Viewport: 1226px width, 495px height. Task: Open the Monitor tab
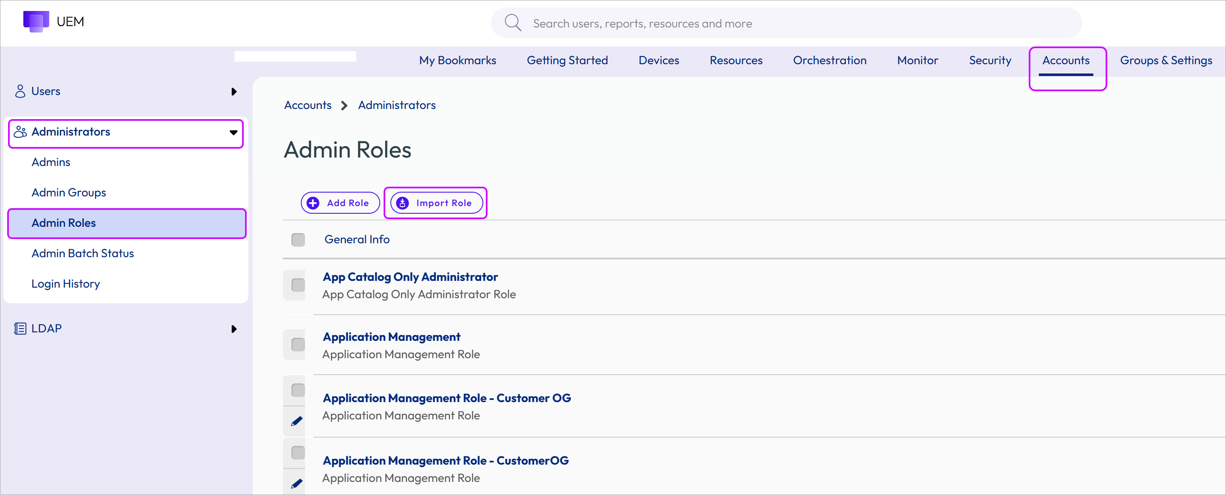(917, 60)
